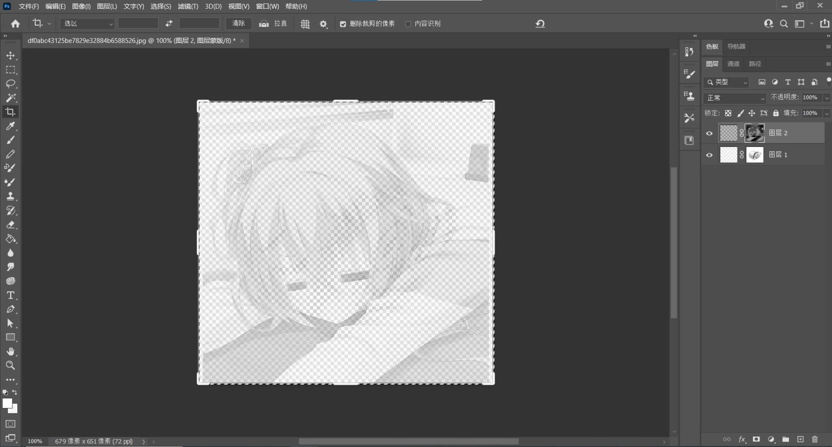Screen dimensions: 832x447
Task: Switch to the 路径 tab
Action: (x=755, y=64)
